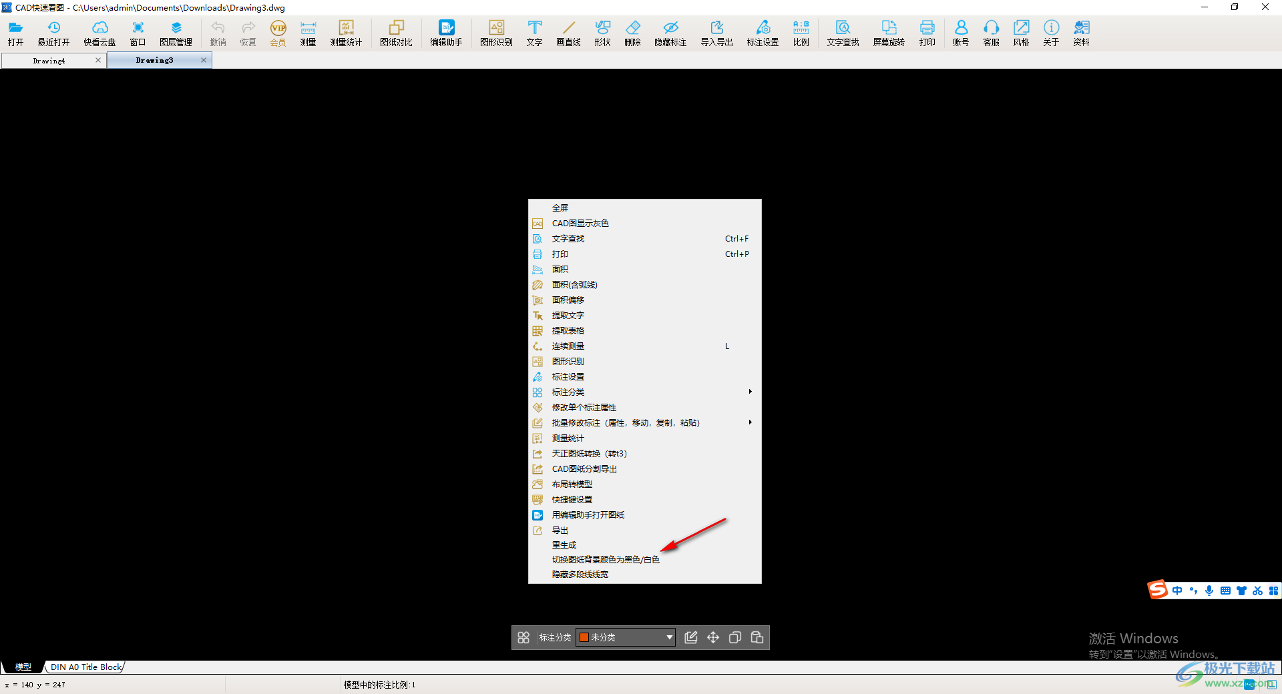This screenshot has width=1282, height=694.
Task: Click 屏幕旋转 screen rotate icon
Action: point(889,33)
